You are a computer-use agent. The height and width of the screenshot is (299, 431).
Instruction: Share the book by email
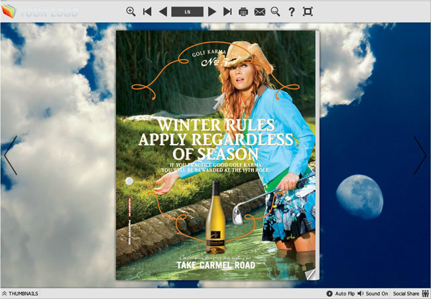259,12
